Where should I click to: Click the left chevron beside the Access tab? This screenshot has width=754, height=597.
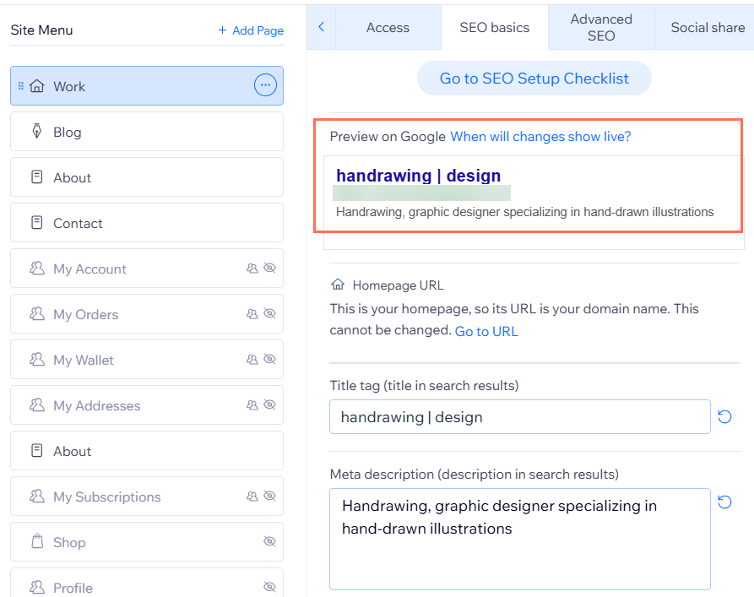[x=321, y=26]
